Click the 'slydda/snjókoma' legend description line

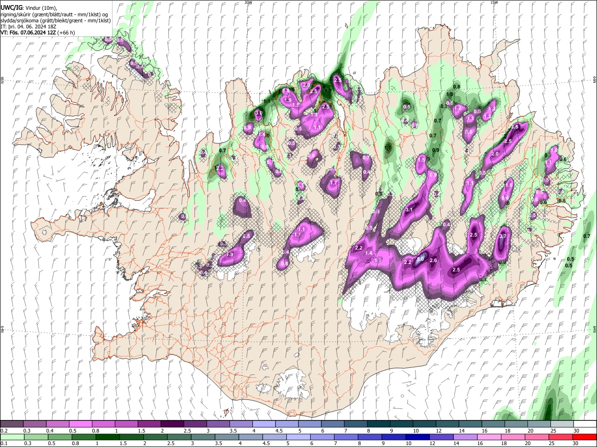pos(56,20)
